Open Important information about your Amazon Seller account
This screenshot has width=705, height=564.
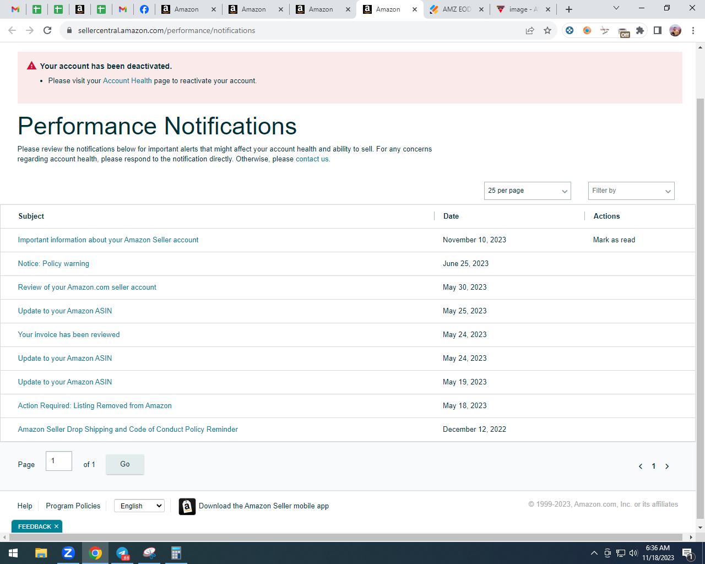(x=108, y=240)
